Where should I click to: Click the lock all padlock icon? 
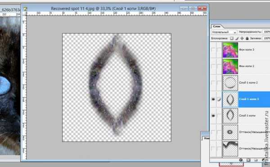tap(247, 38)
